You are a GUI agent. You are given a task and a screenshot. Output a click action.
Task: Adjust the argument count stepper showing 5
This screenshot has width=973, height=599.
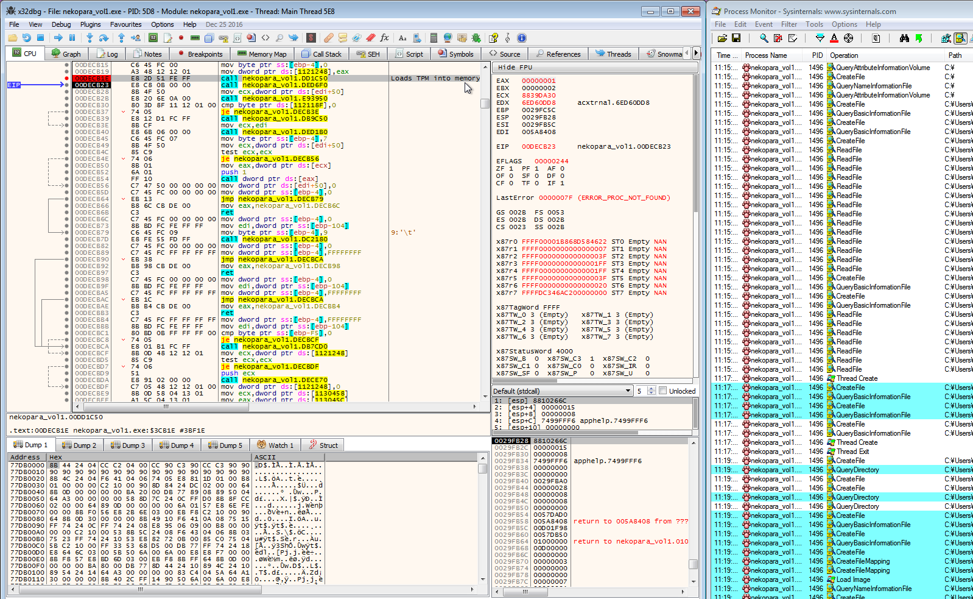[x=652, y=391]
